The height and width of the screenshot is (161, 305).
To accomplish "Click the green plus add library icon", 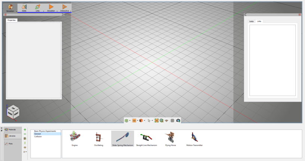I will point(25,130).
